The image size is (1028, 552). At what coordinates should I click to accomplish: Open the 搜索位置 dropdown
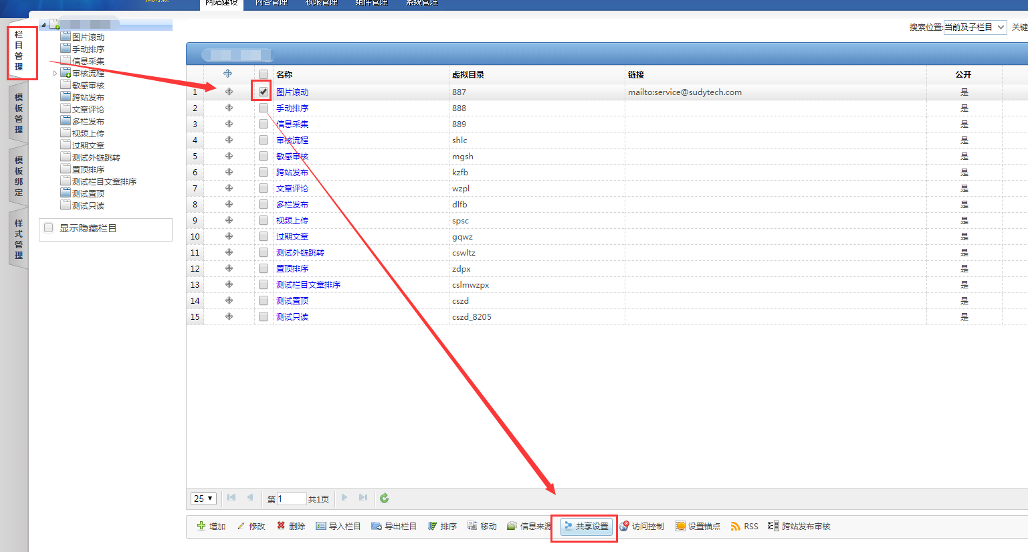tap(974, 27)
